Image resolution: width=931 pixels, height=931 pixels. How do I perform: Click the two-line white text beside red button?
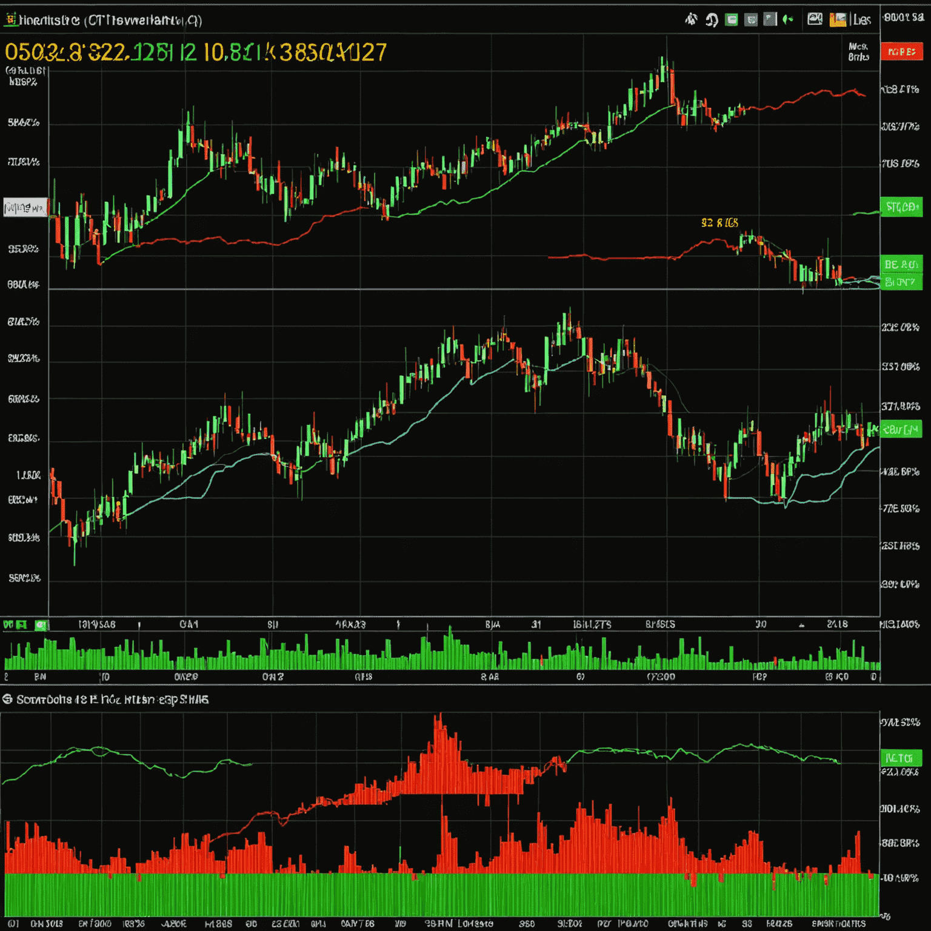pos(858,52)
